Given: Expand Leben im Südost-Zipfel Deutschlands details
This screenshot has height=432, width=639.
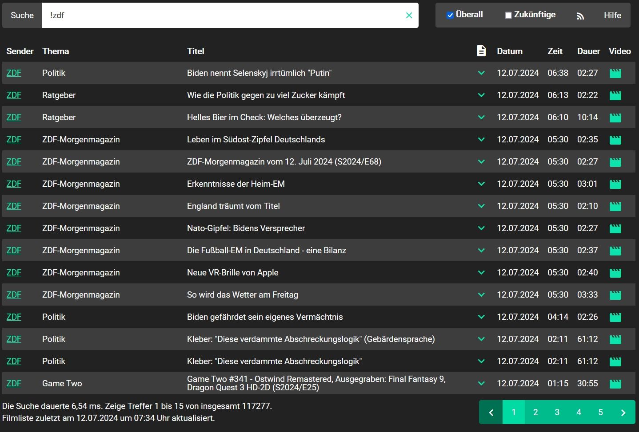Looking at the screenshot, I should (x=481, y=139).
